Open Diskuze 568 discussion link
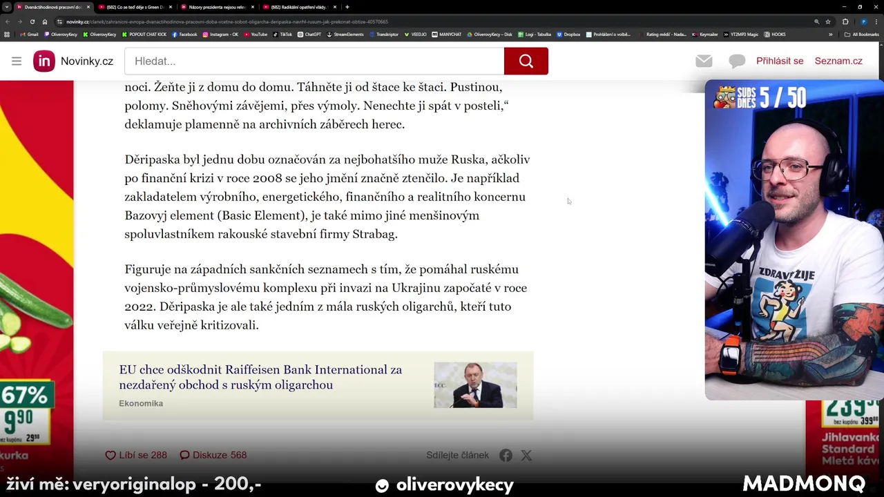This screenshot has width=884, height=497. coord(213,455)
